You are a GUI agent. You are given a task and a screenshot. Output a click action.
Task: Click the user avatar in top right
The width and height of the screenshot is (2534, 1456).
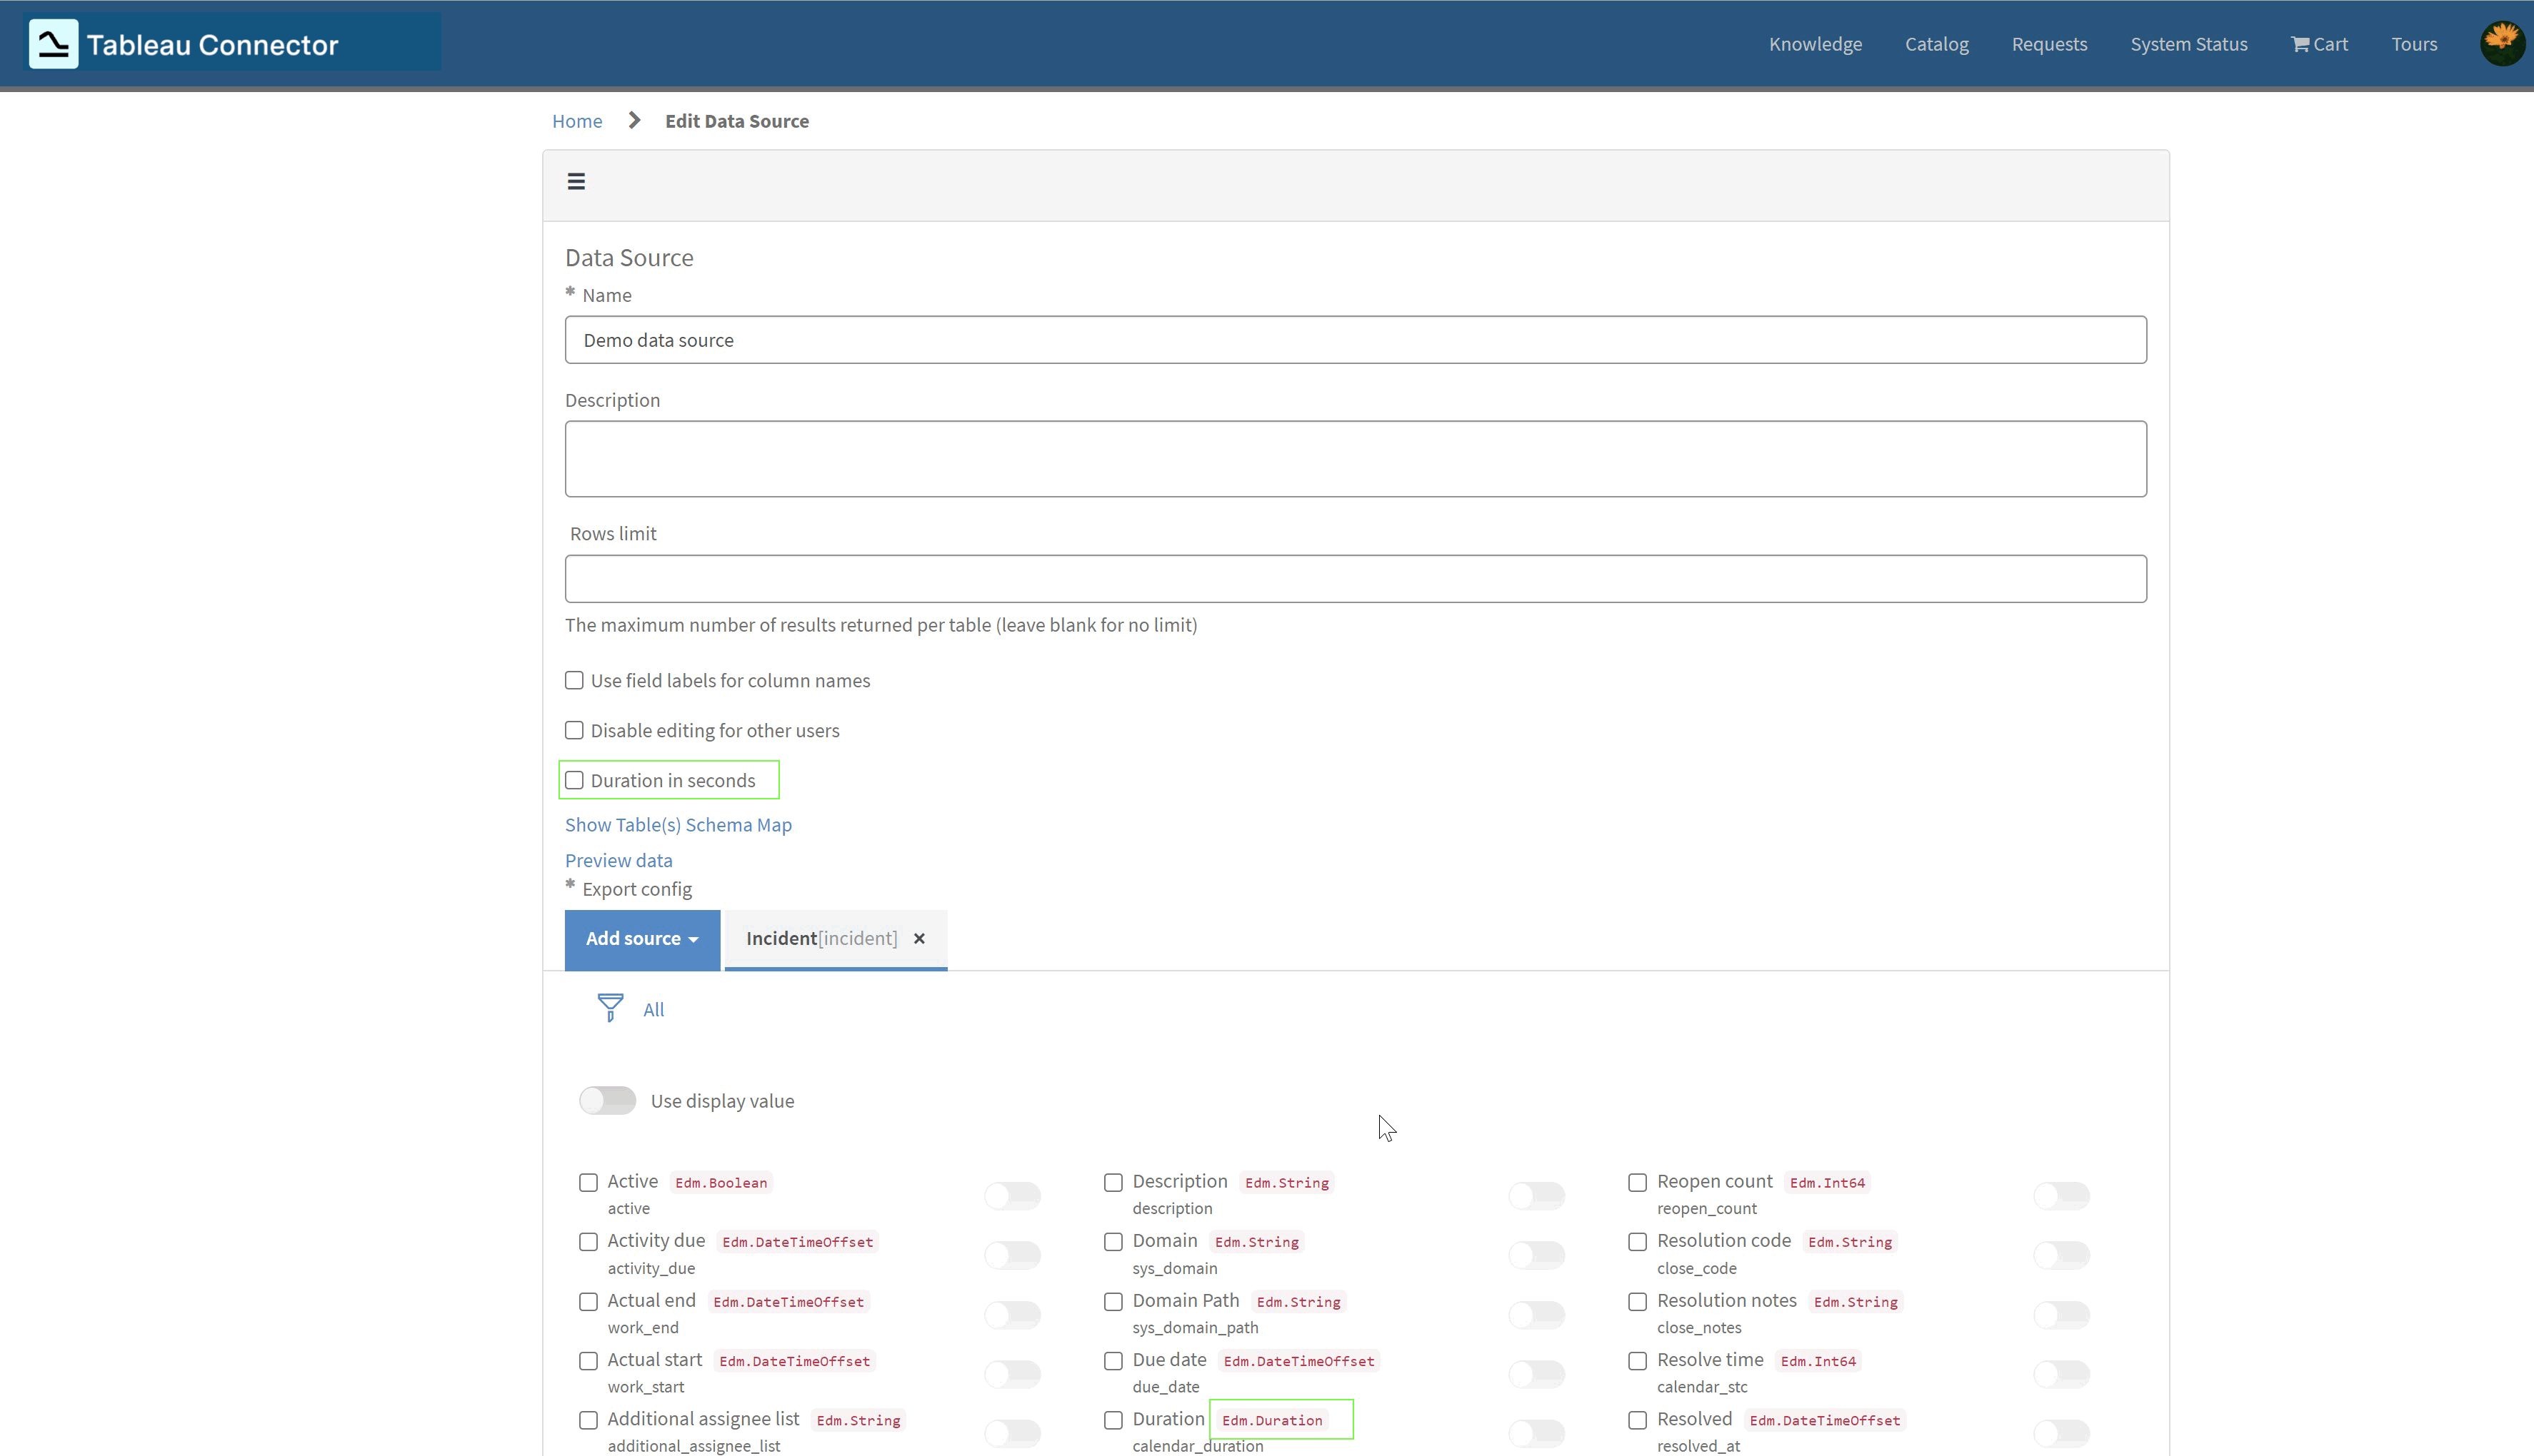click(x=2502, y=42)
